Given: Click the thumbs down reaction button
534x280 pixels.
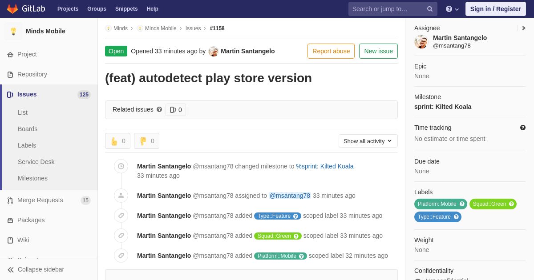Looking at the screenshot, I should pyautogui.click(x=146, y=141).
